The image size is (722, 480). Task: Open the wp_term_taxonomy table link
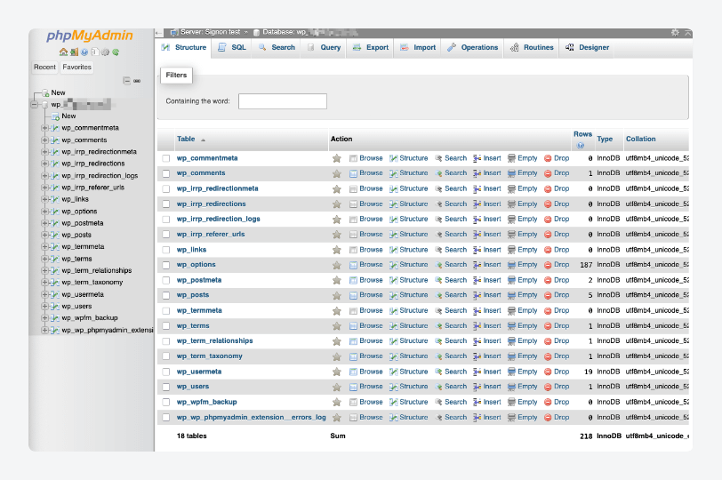(210, 356)
